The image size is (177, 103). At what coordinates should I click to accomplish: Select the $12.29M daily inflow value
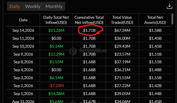tap(56, 54)
